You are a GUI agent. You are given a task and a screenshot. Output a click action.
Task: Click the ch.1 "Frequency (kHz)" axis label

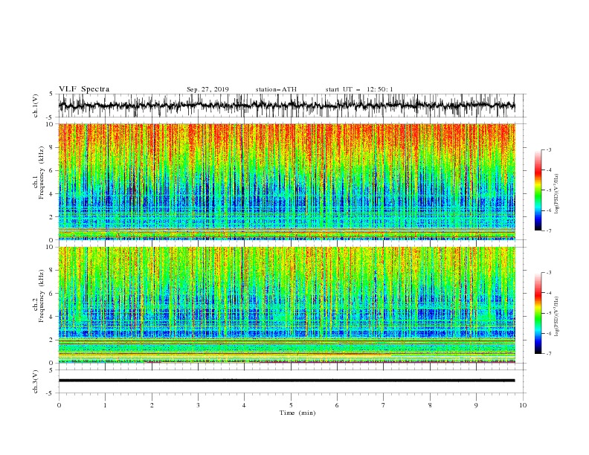point(42,174)
